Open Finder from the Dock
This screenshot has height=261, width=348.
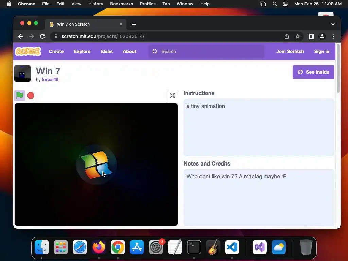tap(42, 247)
